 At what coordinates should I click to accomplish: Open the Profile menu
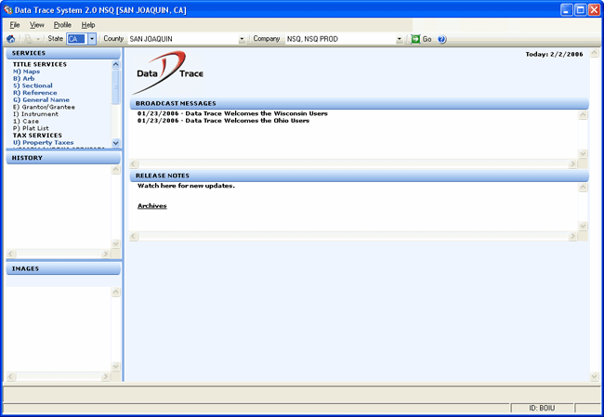(62, 25)
